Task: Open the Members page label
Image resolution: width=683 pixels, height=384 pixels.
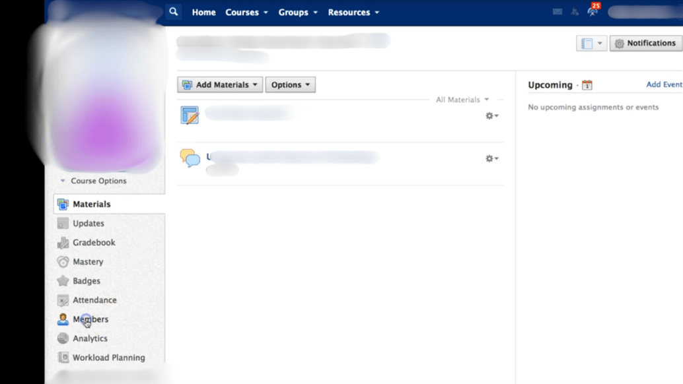Action: pyautogui.click(x=90, y=319)
